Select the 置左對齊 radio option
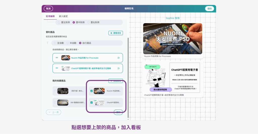 [59, 22]
